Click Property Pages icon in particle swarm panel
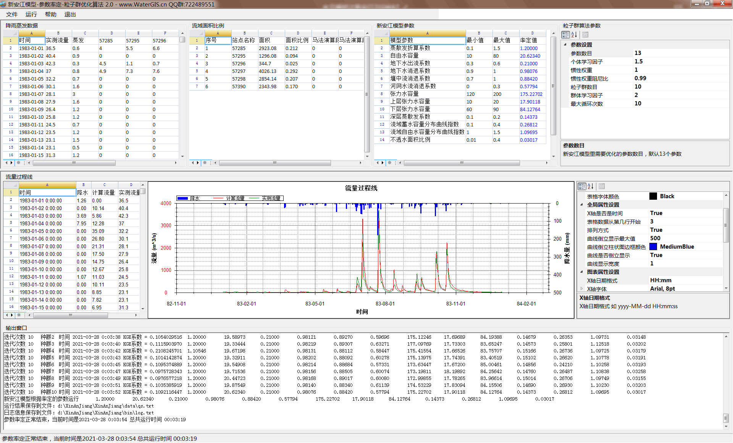733x443 pixels. point(585,35)
